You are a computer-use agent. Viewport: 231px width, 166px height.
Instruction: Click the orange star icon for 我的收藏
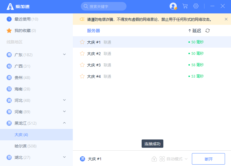[9, 31]
